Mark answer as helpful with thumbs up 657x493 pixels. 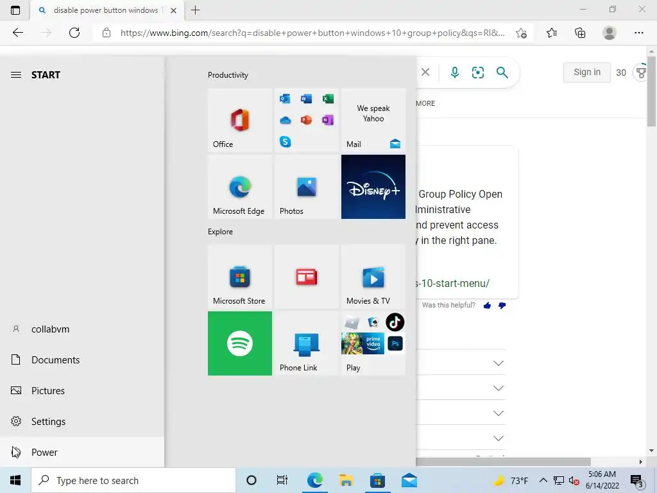(x=487, y=305)
